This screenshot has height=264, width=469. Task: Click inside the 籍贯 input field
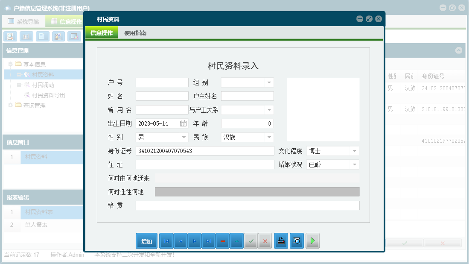248,205
